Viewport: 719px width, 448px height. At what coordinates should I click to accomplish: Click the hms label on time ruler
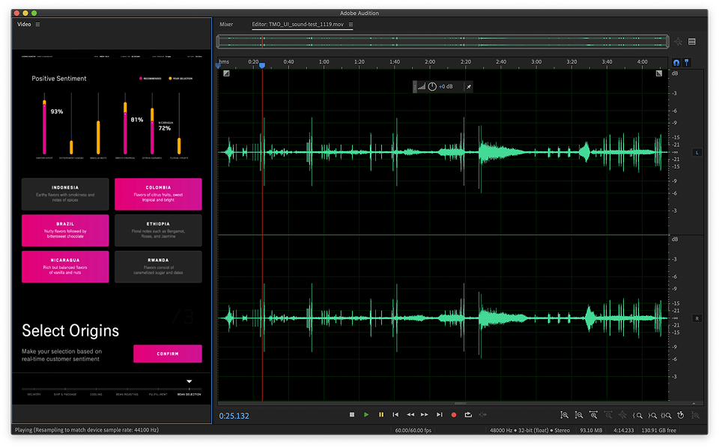224,62
